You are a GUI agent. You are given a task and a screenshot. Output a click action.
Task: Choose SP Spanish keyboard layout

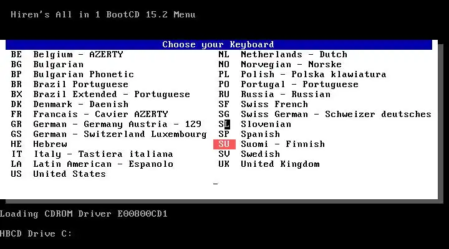249,134
